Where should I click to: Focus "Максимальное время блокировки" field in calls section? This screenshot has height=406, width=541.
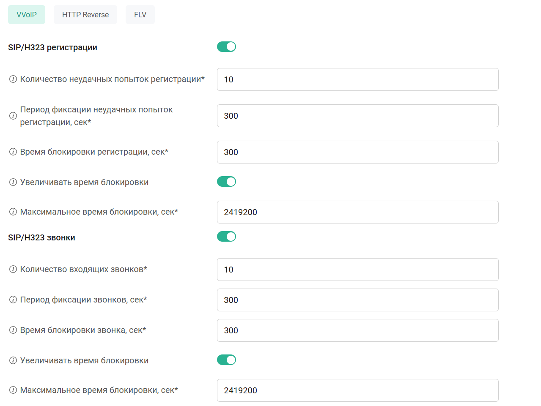(357, 390)
